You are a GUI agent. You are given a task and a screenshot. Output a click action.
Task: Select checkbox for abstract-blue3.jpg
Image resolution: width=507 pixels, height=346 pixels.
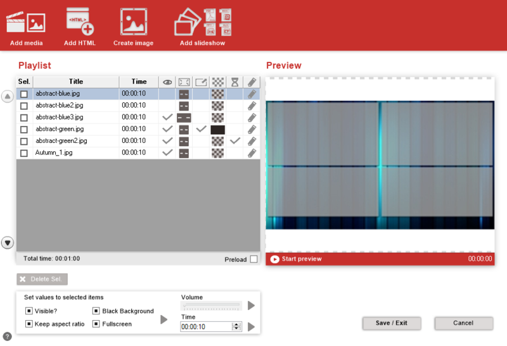(24, 118)
